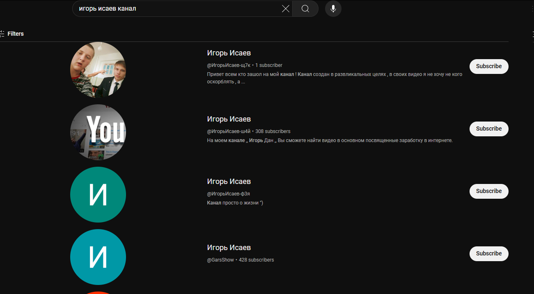This screenshot has height=294, width=534.
Task: Click the '428 subscribers' count
Action: click(x=257, y=260)
